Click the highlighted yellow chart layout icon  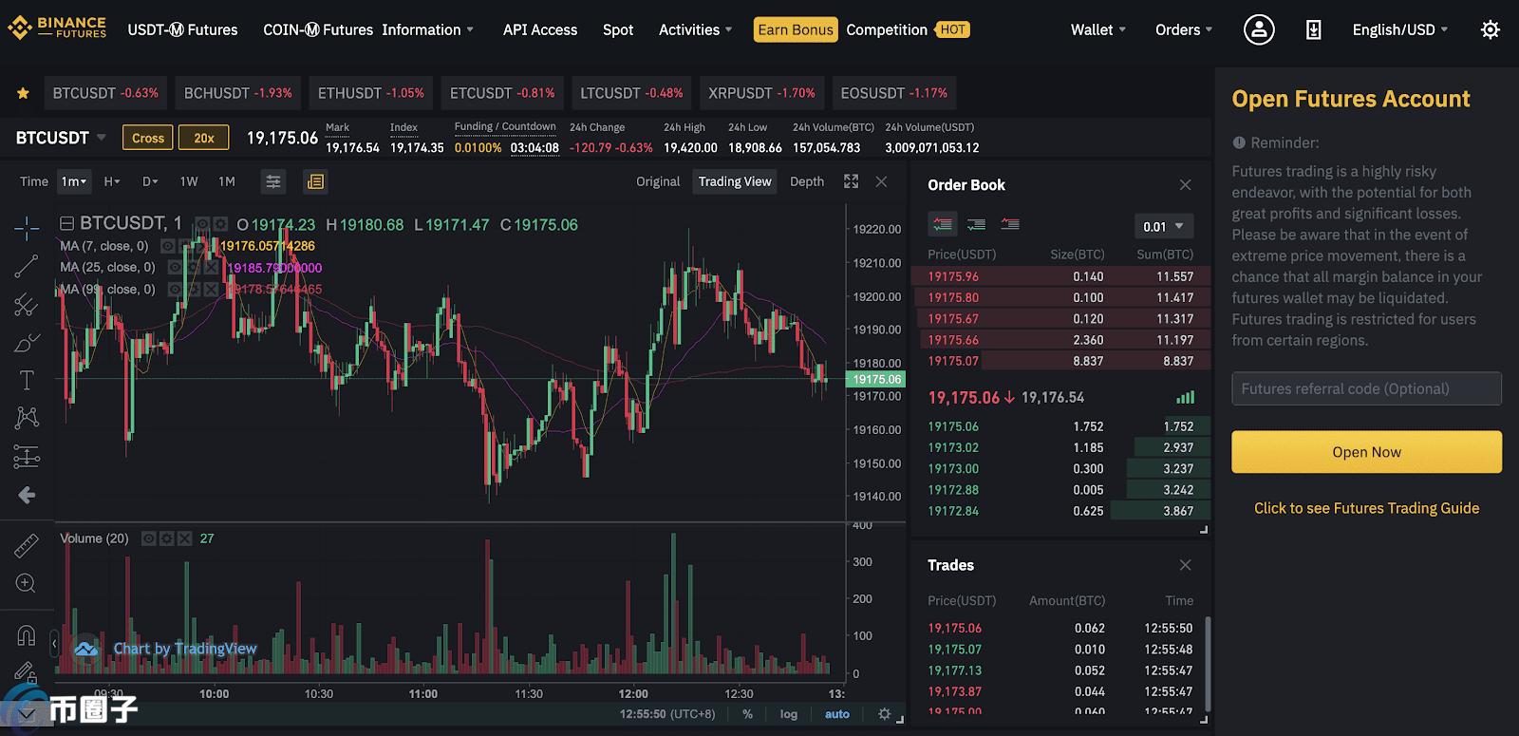click(x=315, y=181)
